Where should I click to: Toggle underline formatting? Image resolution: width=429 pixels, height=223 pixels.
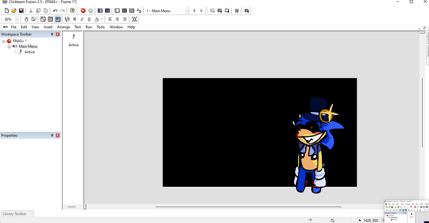tap(89, 19)
